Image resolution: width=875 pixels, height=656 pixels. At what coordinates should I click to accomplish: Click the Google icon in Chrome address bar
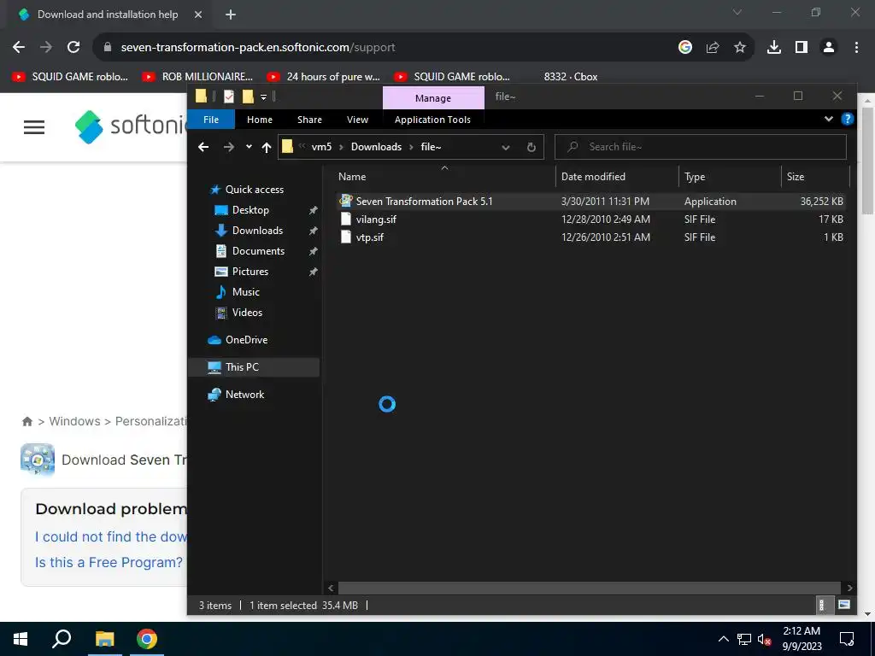point(685,48)
